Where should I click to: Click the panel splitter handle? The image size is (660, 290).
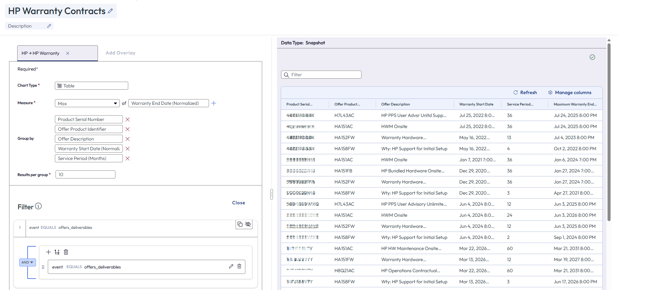(272, 194)
